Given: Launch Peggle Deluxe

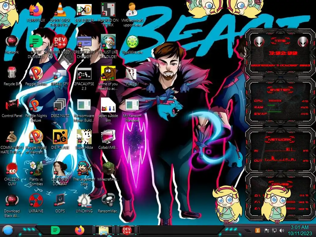Looking at the screenshot, I should [x=36, y=73].
